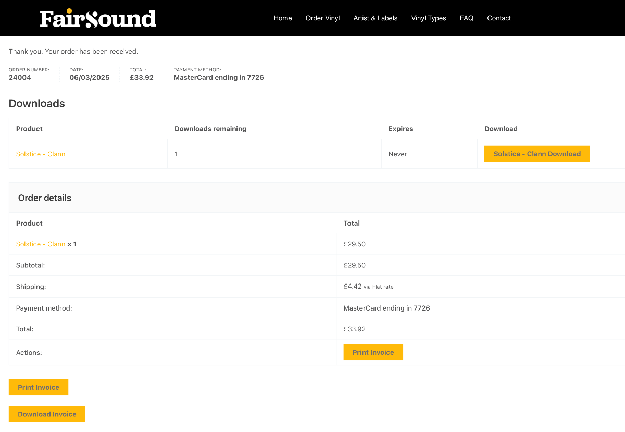Viewport: 625px width, 432px height.
Task: Click Print Invoice button below order table
Action: 39,387
